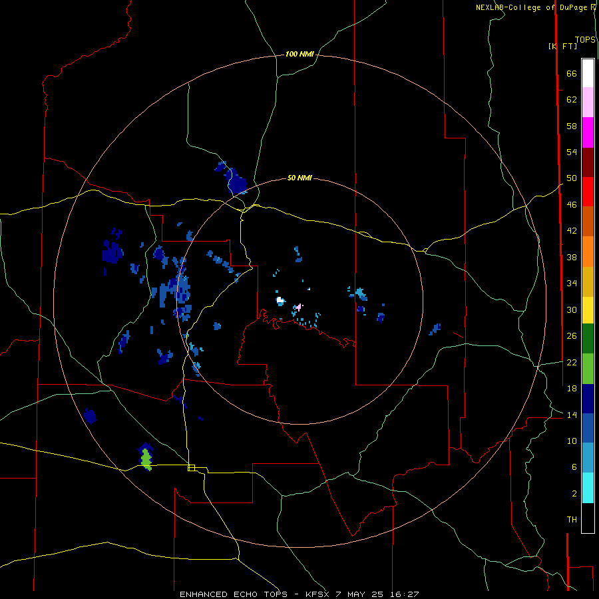
Task: Click the "22" legend value
Action: point(572,362)
